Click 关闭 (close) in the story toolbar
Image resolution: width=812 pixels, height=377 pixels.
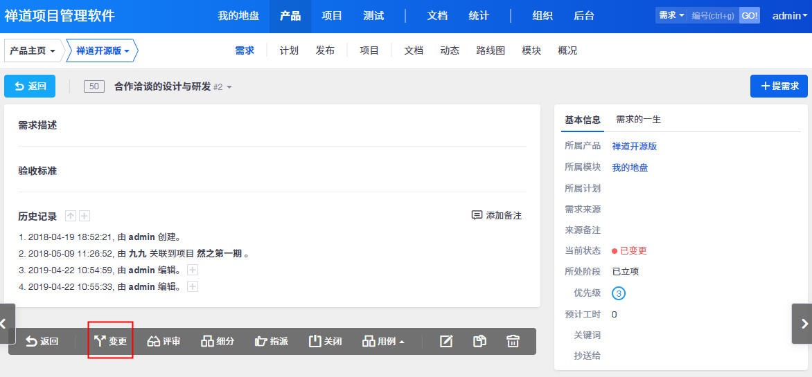point(325,341)
